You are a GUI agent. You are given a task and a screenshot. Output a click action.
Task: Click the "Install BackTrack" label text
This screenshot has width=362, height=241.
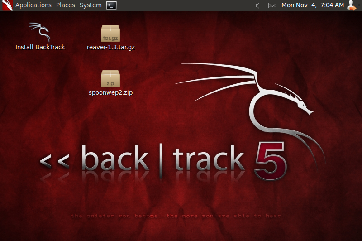(x=40, y=47)
